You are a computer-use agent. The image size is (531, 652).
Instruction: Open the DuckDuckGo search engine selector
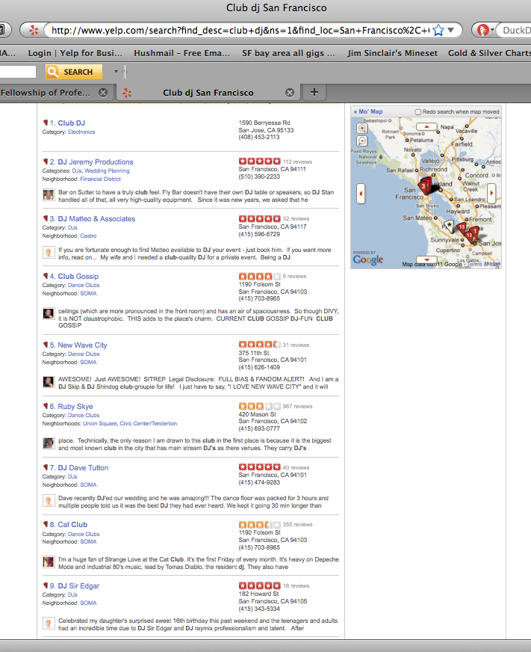485,31
